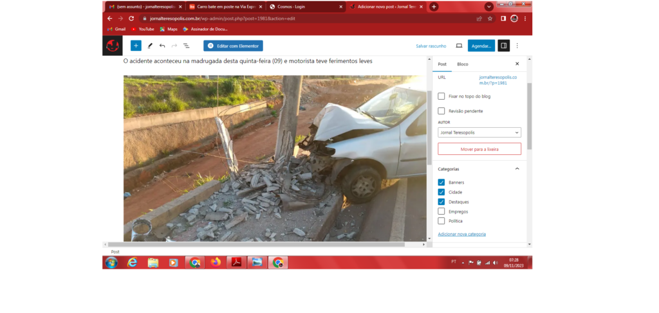Viewport: 659px width, 313px height.
Task: Open the document overview list icon
Action: [x=186, y=46]
